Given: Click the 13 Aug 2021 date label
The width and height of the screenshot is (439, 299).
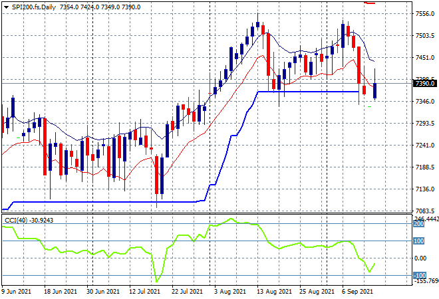Looking at the screenshot, I should (x=274, y=292).
